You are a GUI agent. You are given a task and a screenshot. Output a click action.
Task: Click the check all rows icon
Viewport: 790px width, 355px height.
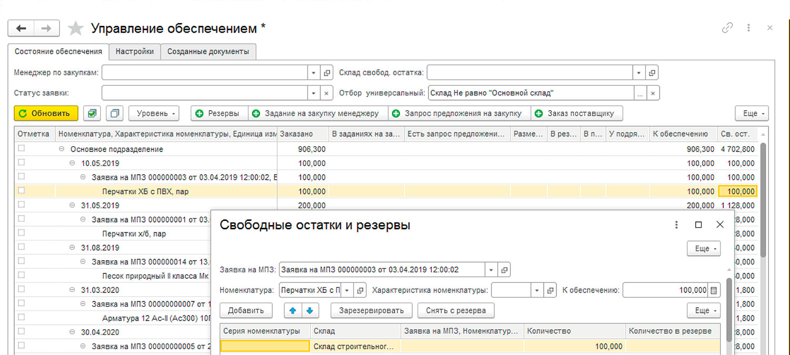click(92, 113)
